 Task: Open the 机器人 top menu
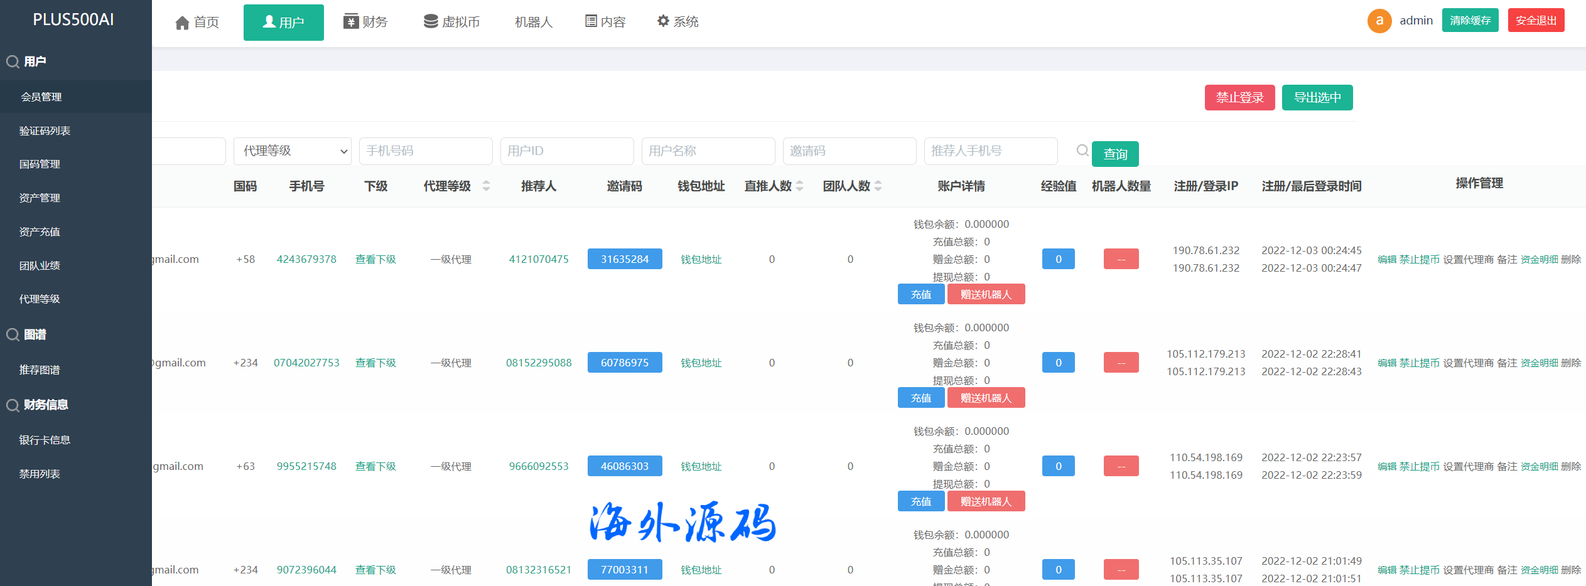[533, 23]
